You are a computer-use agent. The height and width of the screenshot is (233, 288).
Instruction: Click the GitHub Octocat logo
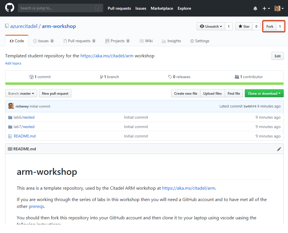[10, 8]
